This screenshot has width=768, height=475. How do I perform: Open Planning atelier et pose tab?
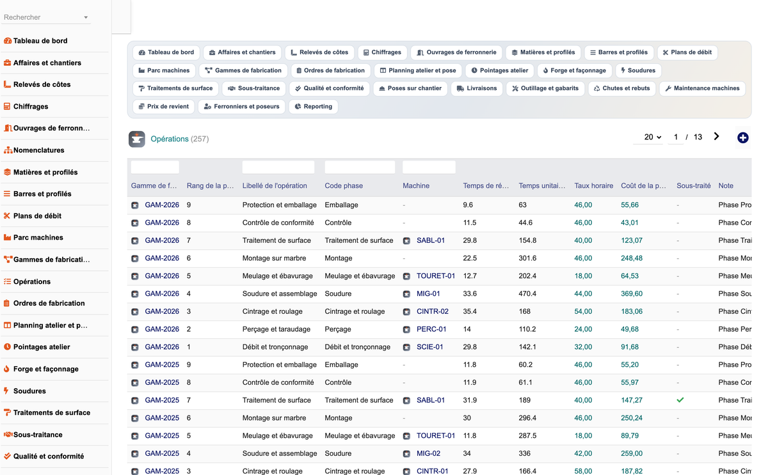click(418, 70)
